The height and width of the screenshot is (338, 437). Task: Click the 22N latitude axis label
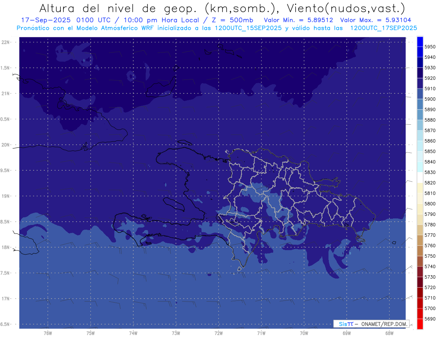pos(7,42)
